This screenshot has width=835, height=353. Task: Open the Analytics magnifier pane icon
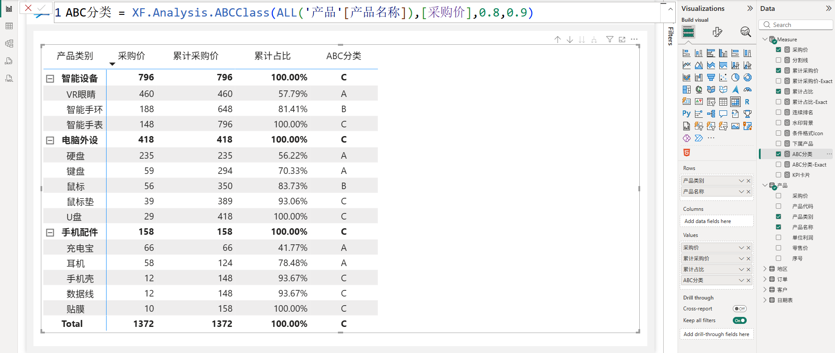pos(745,32)
